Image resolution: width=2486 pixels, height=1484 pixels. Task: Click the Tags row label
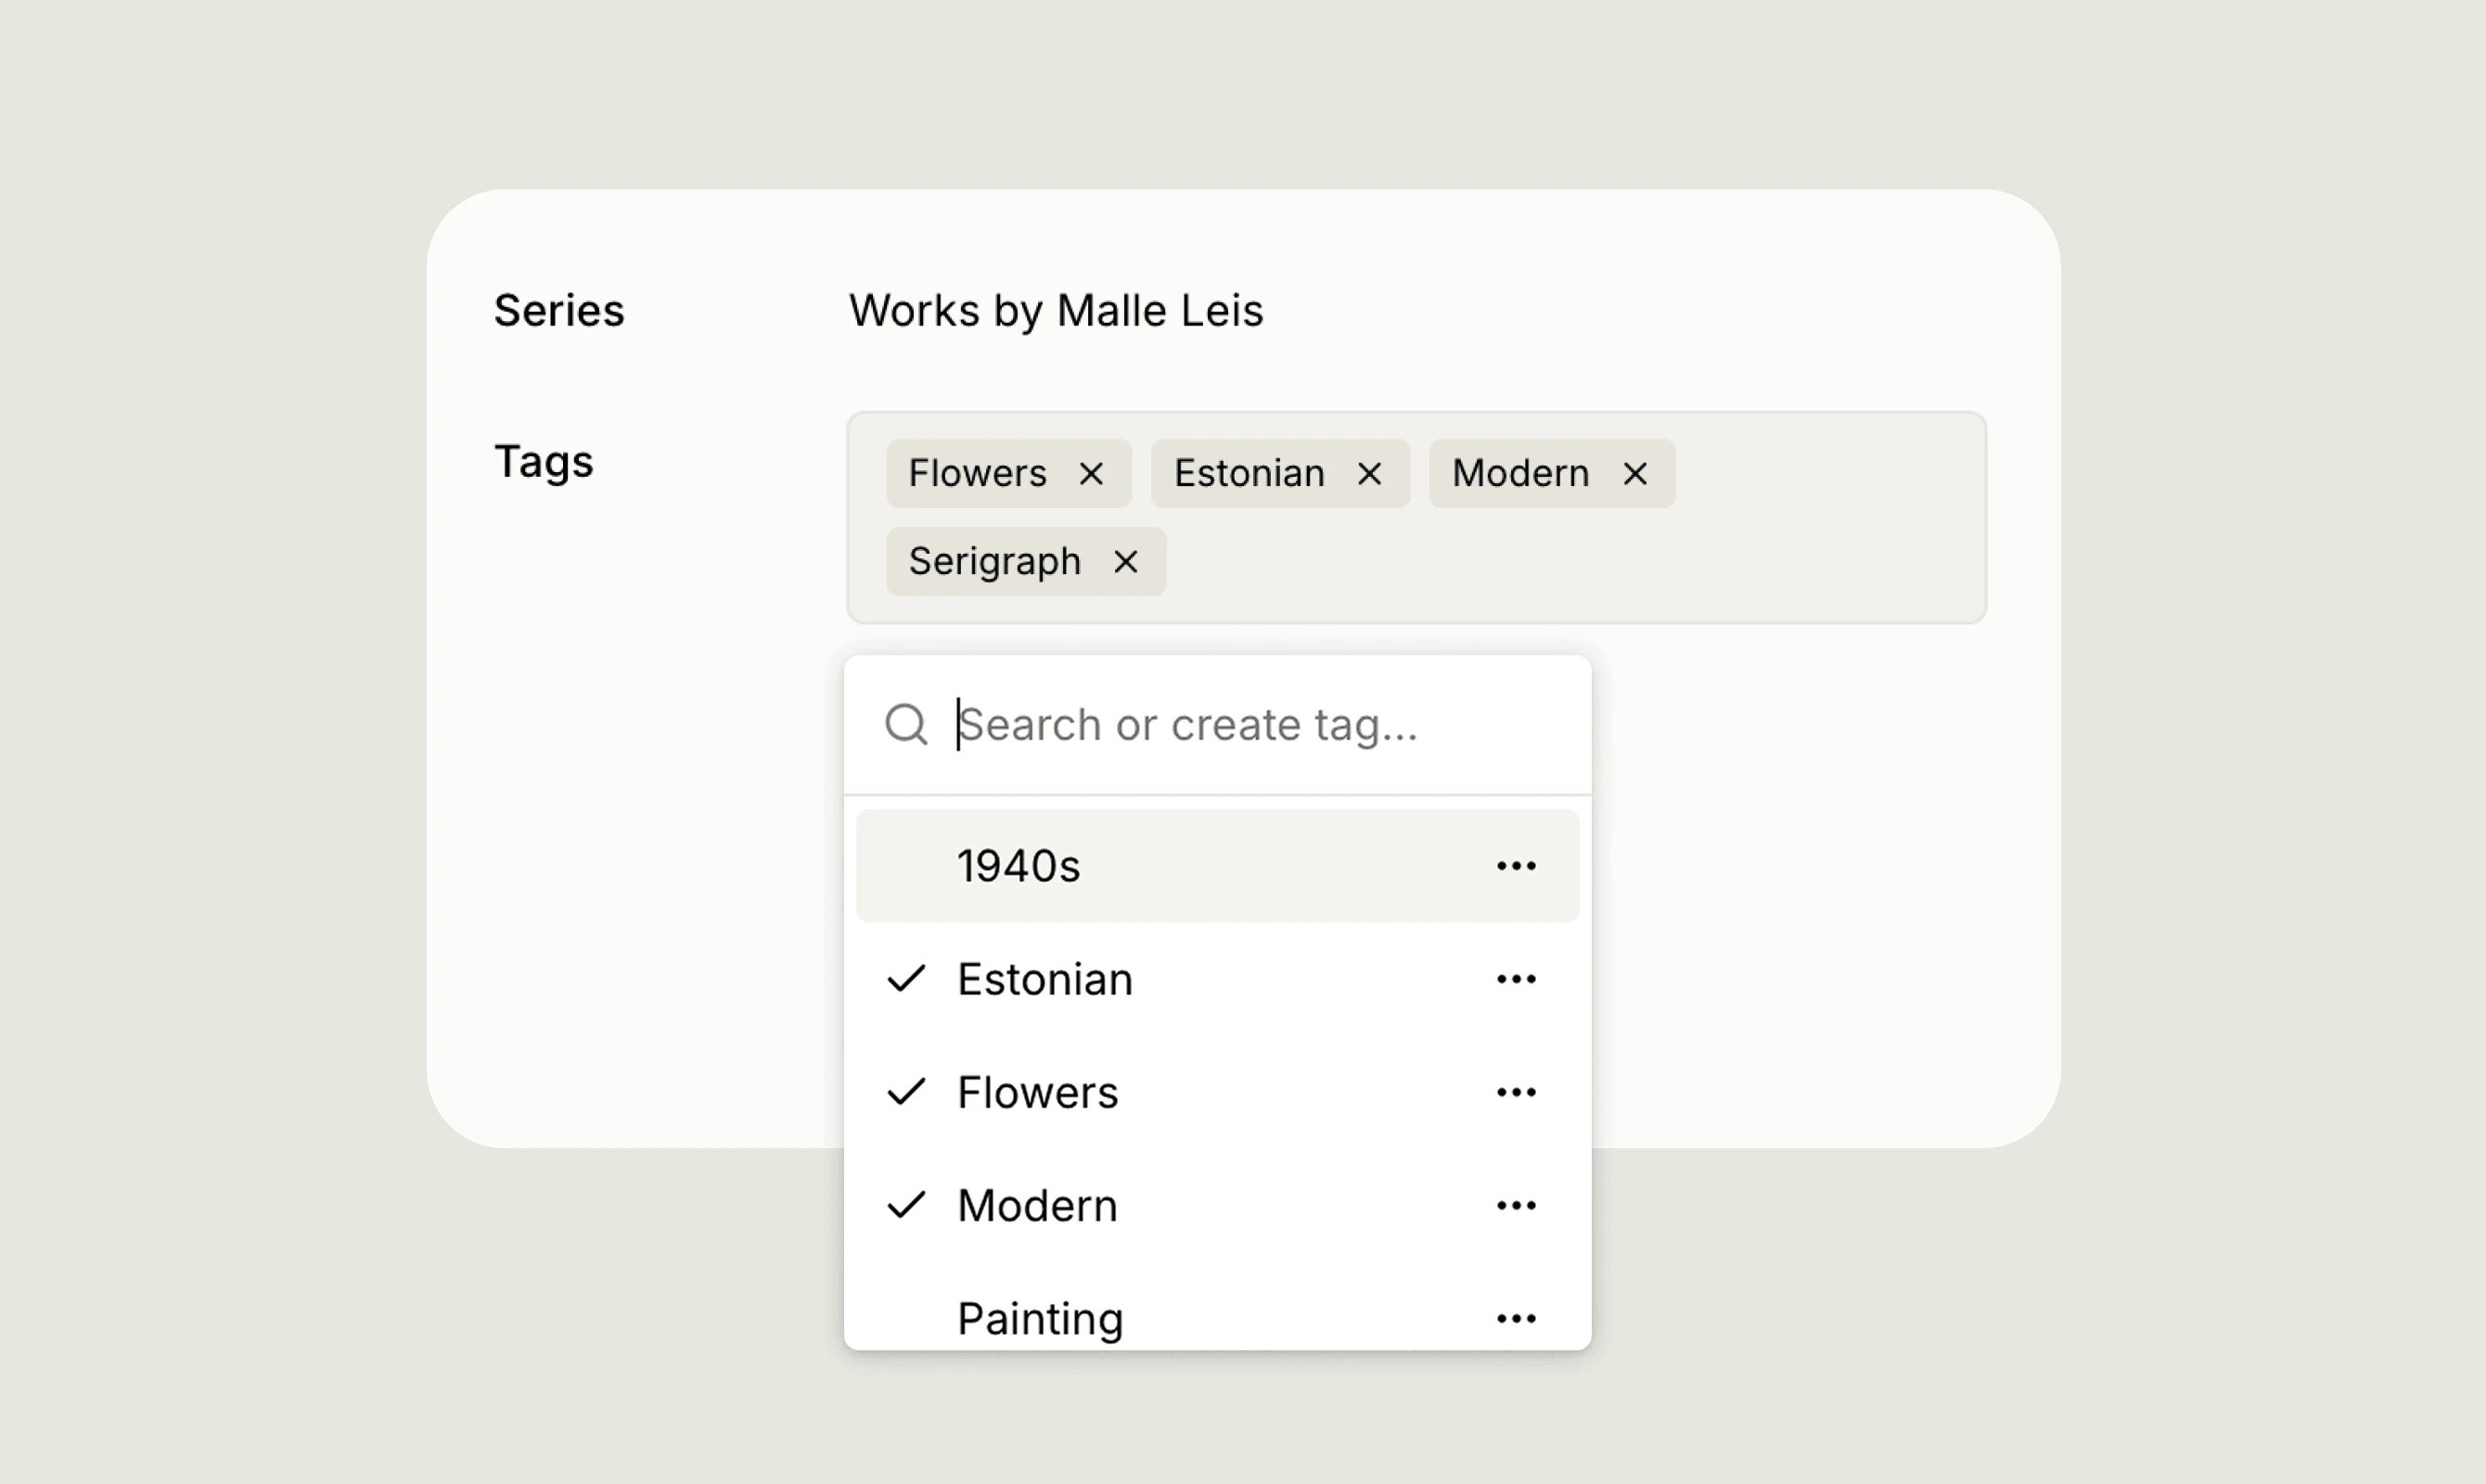pyautogui.click(x=544, y=461)
